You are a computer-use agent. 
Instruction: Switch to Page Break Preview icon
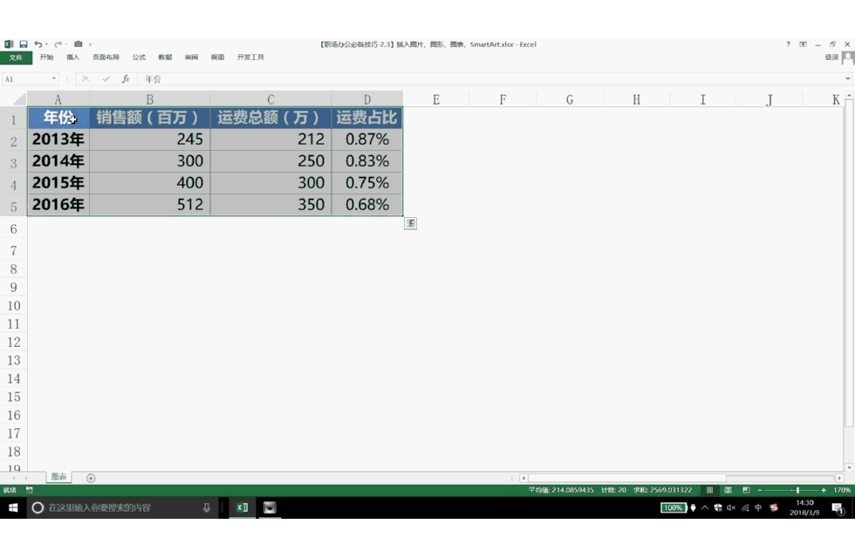(747, 490)
